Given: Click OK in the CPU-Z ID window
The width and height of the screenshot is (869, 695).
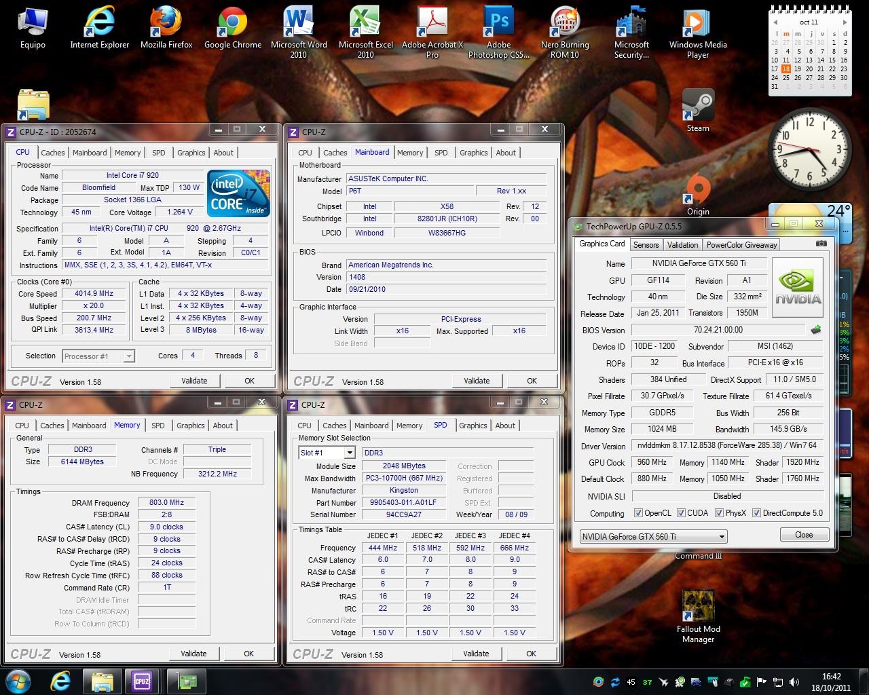Looking at the screenshot, I should (249, 381).
